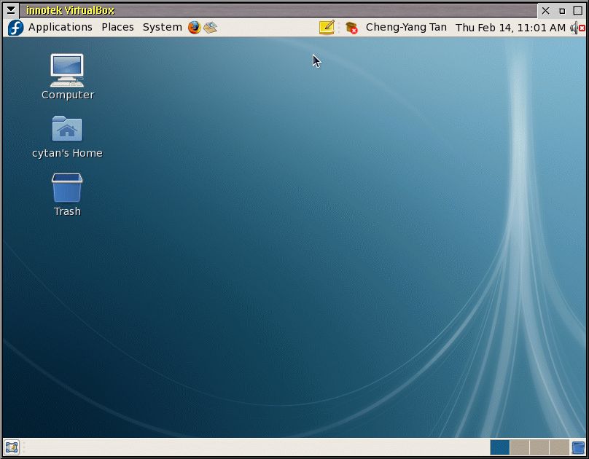The width and height of the screenshot is (589, 459).
Task: Click the Show Desktop button in bottom panel
Action: (12, 447)
